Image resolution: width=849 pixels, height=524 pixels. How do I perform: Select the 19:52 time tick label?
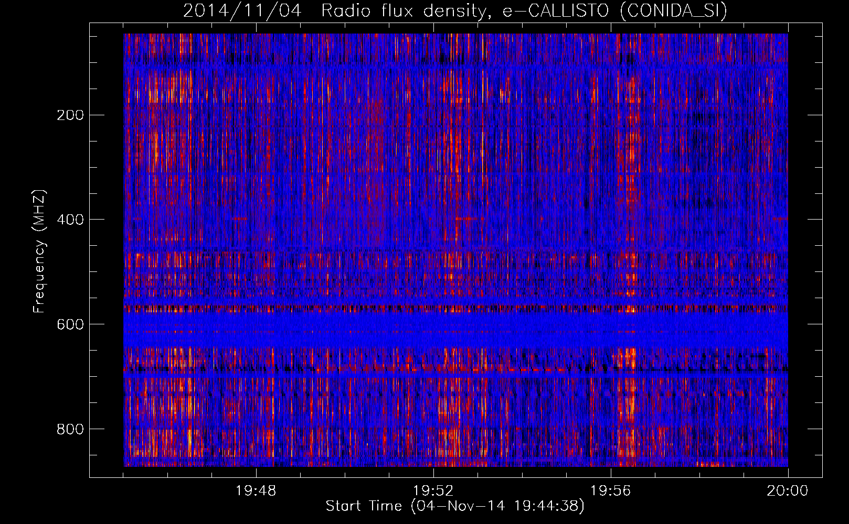(433, 491)
